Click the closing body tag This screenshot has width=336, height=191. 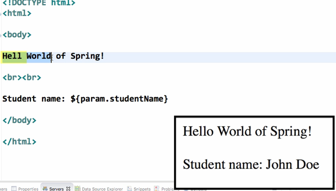pyautogui.click(x=19, y=120)
